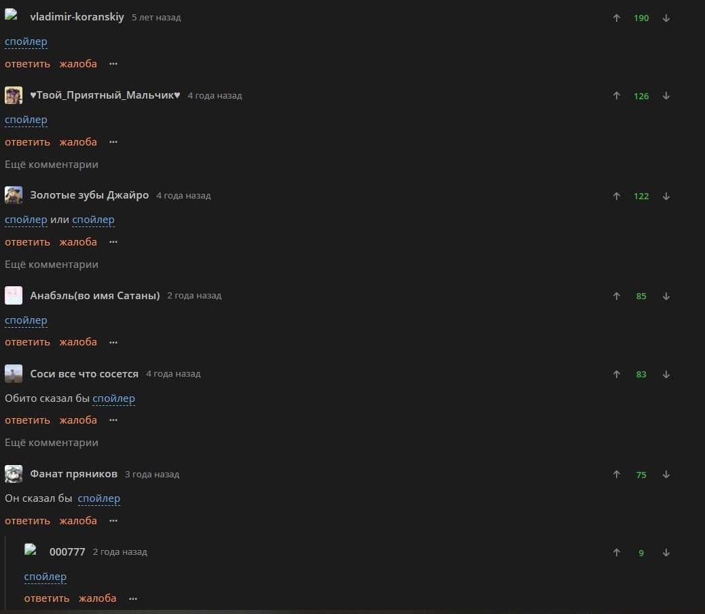
Task: Upvote Соси все что сосется comment
Action: tap(617, 375)
